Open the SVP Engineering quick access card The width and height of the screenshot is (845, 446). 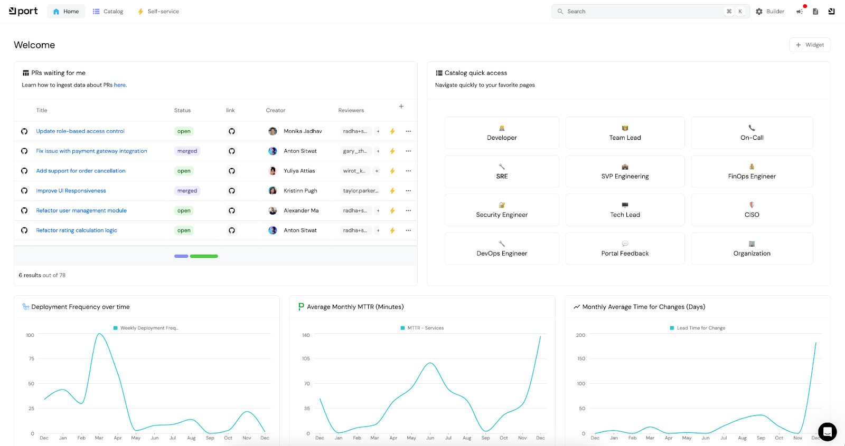(x=625, y=171)
